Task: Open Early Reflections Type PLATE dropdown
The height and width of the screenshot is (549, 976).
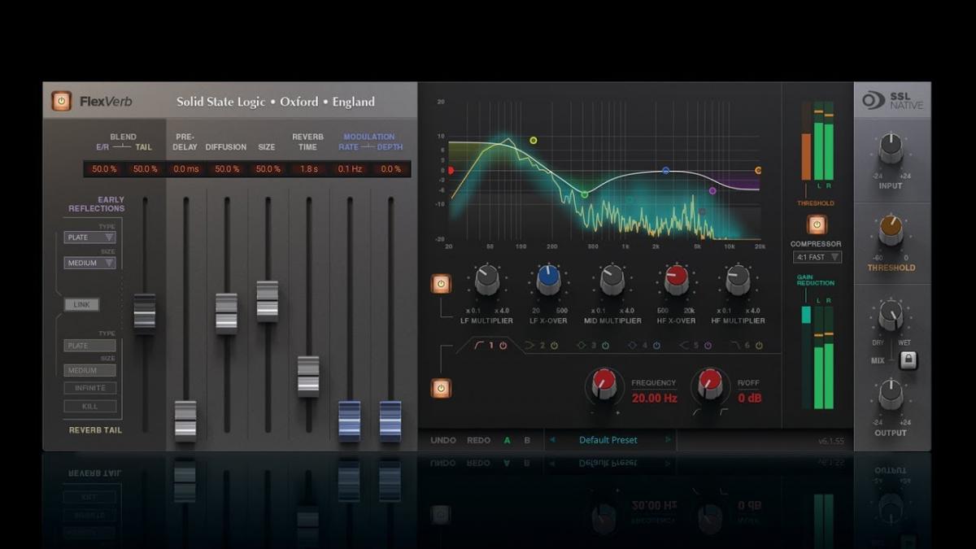Action: pos(89,237)
